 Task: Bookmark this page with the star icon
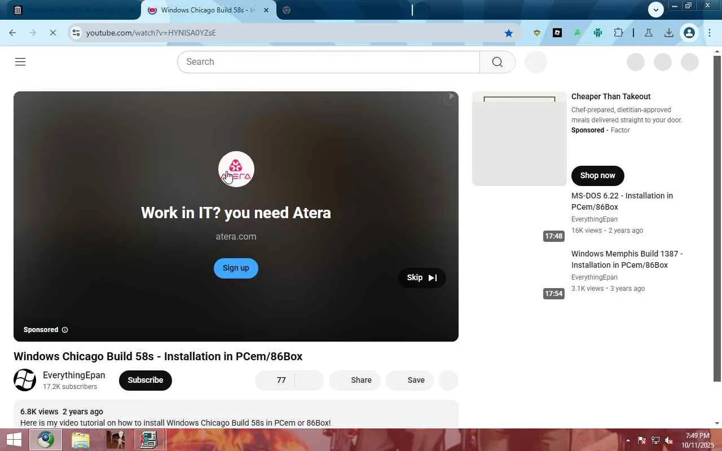pos(509,33)
